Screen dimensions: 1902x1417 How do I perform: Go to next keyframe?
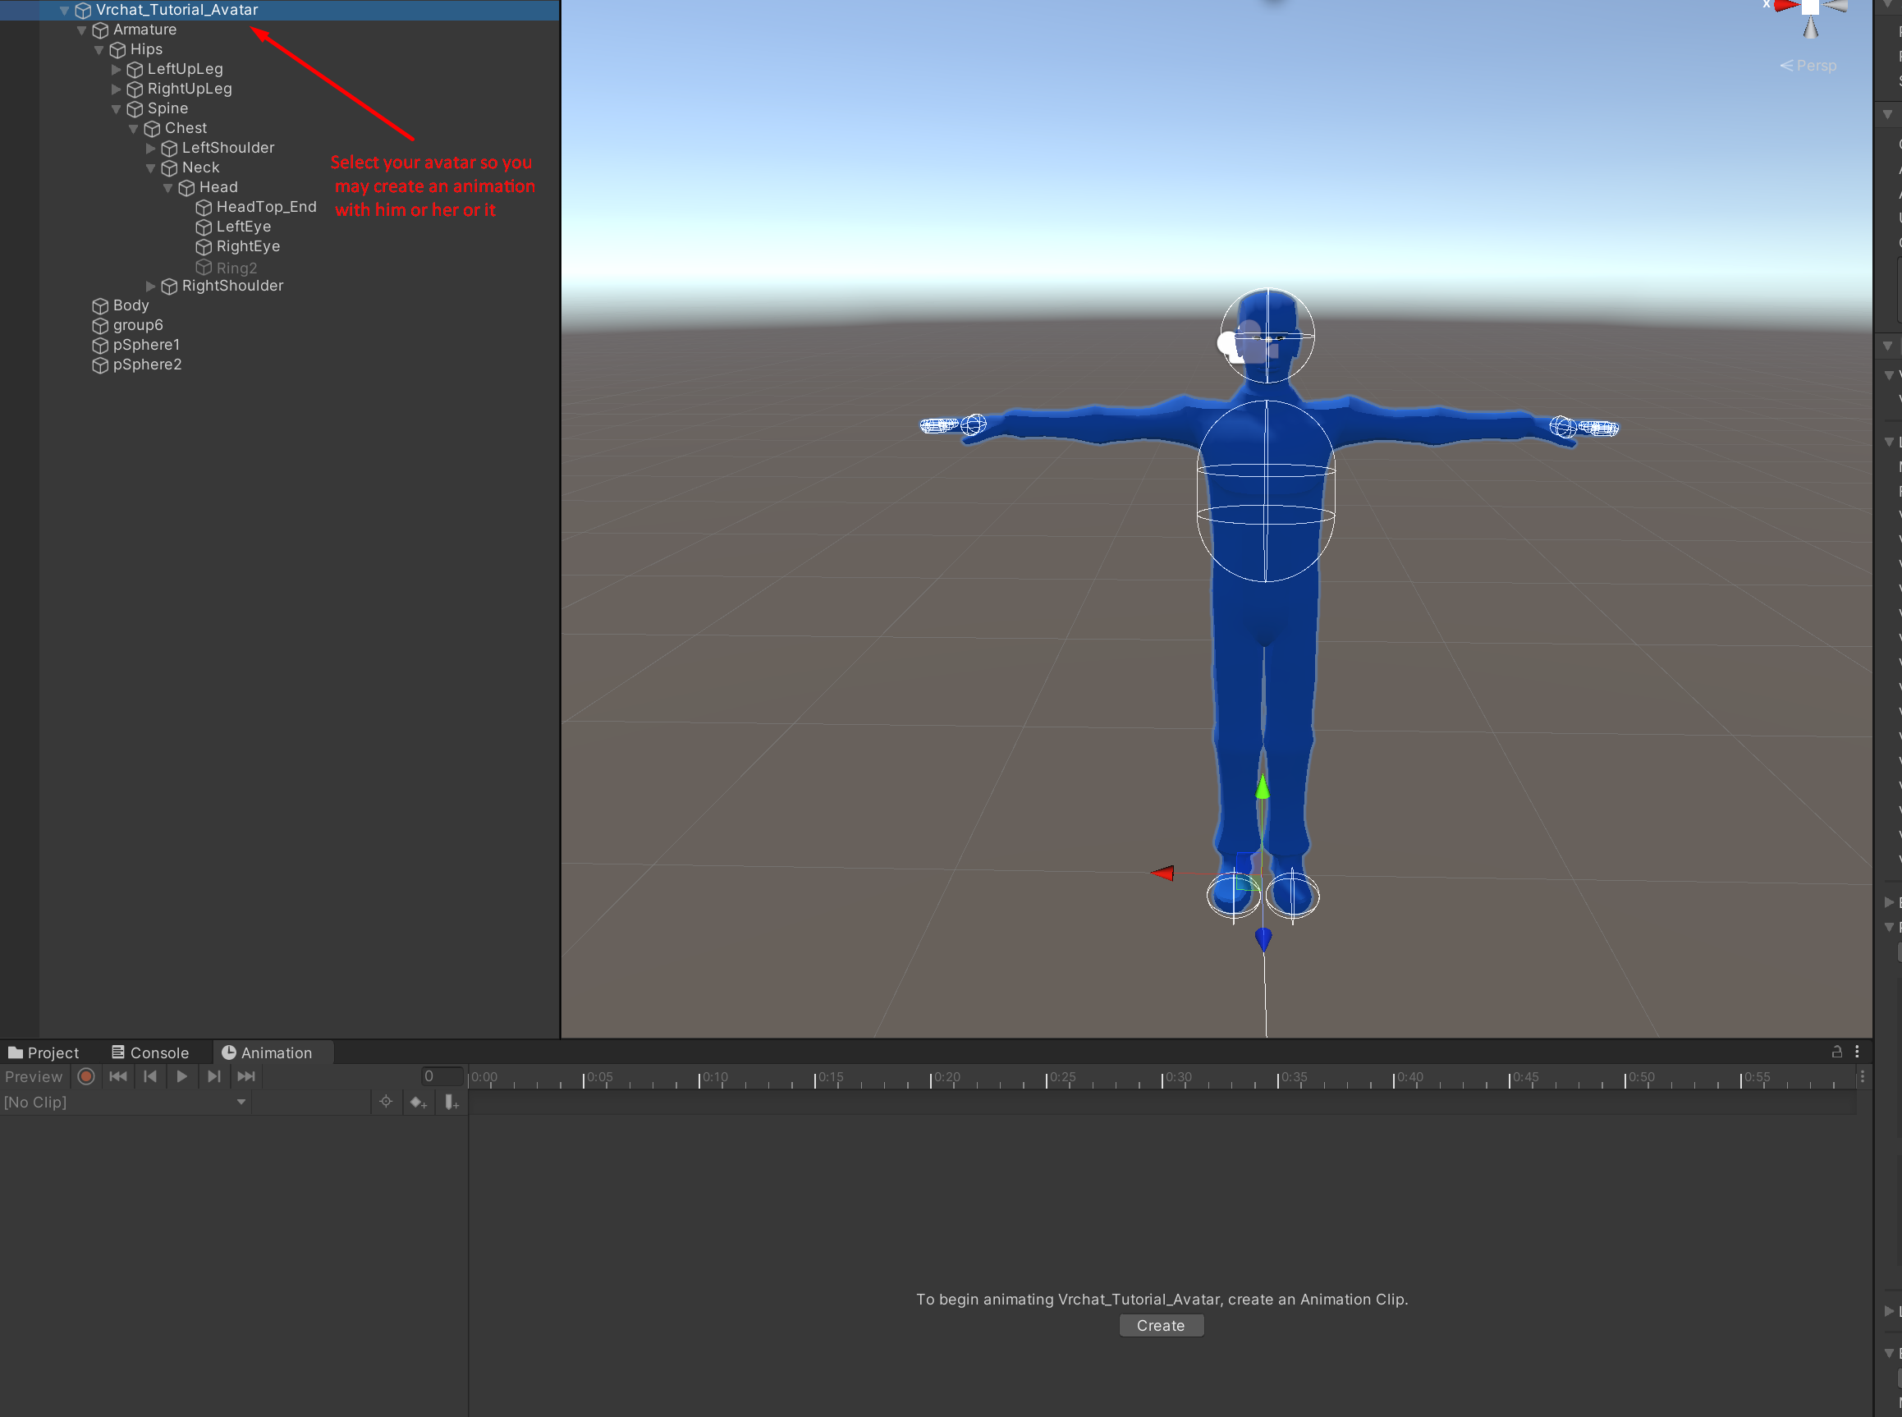(x=214, y=1076)
